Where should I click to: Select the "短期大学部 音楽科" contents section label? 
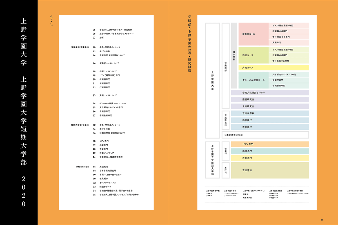coord(80,125)
